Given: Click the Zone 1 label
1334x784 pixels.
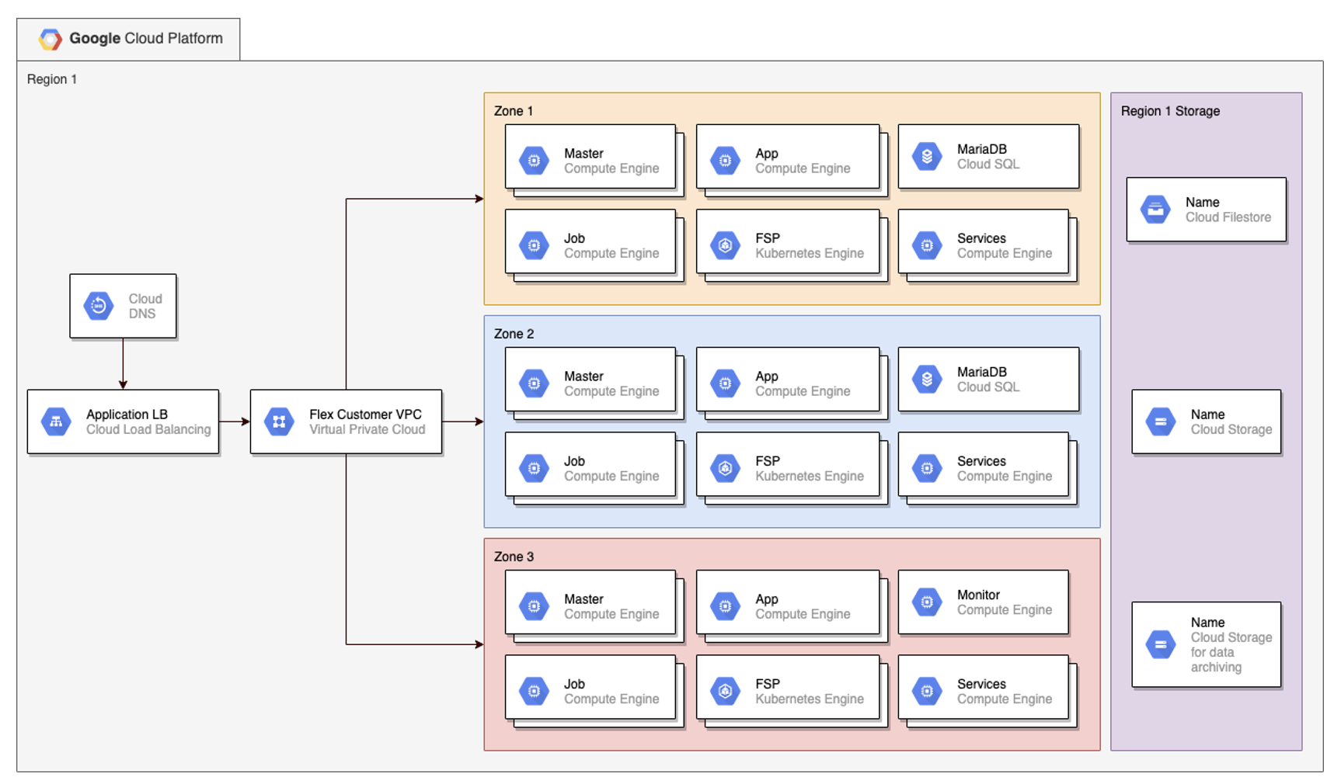Looking at the screenshot, I should coord(514,111).
